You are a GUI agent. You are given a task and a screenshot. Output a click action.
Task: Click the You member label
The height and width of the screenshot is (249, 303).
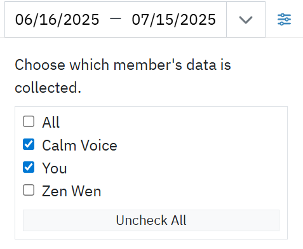click(55, 168)
